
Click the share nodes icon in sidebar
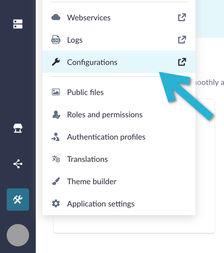tap(18, 164)
